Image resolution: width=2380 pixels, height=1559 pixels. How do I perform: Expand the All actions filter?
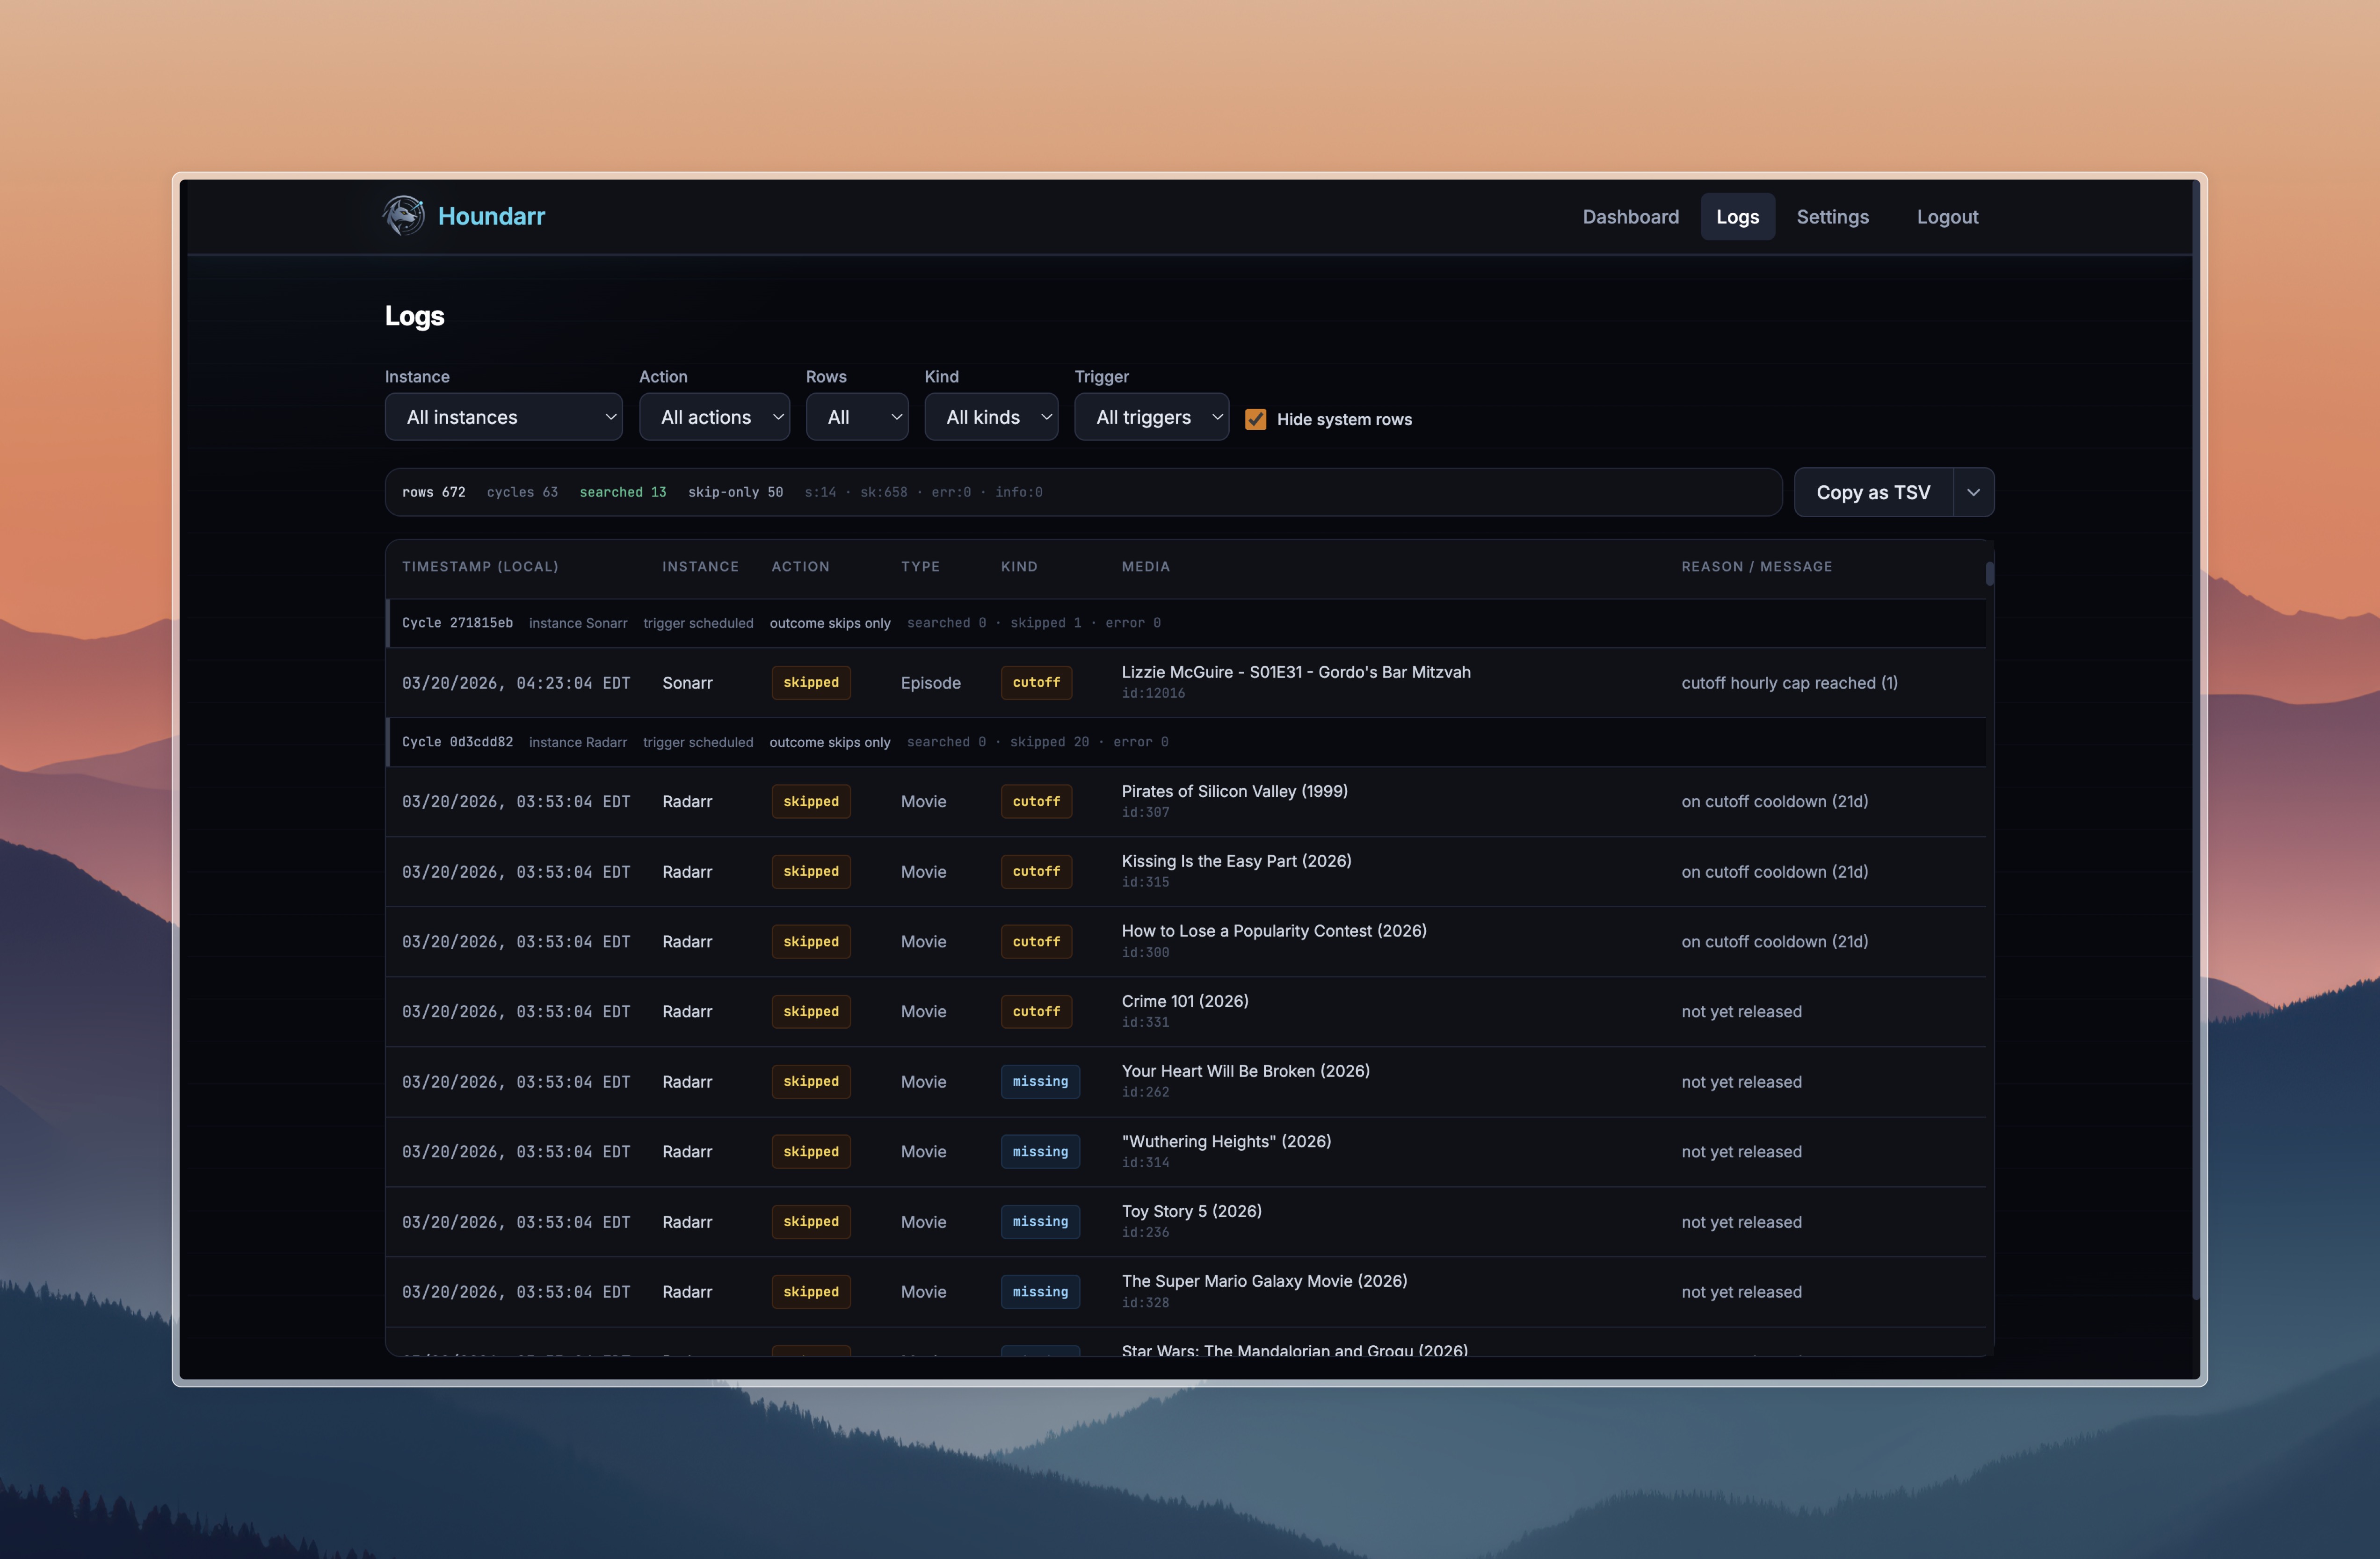point(714,417)
